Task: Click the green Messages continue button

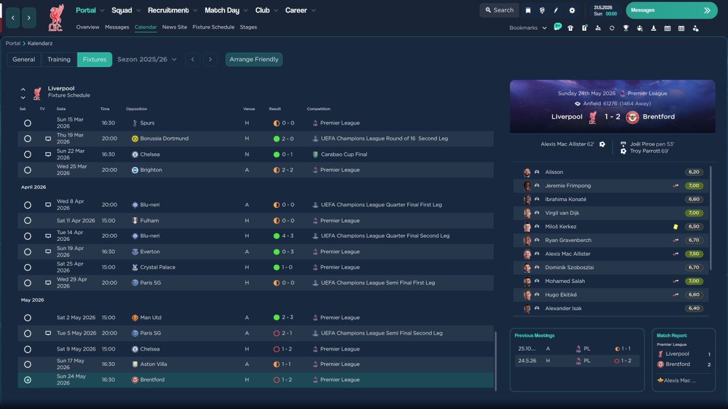Action: tap(672, 10)
